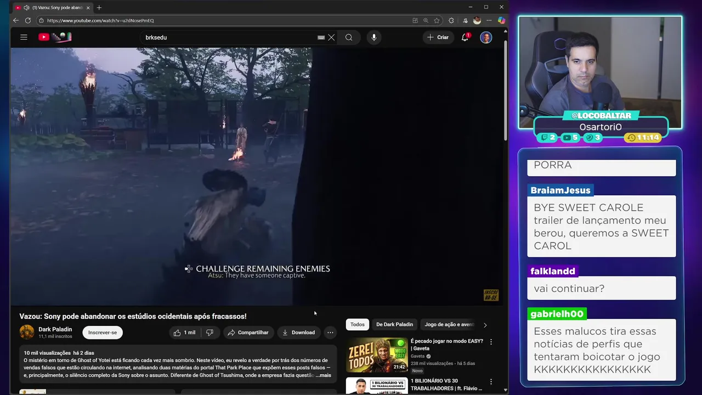Screen dimensions: 702x395
Task: Open the YouTube hamburger guide menu
Action: pyautogui.click(x=24, y=37)
